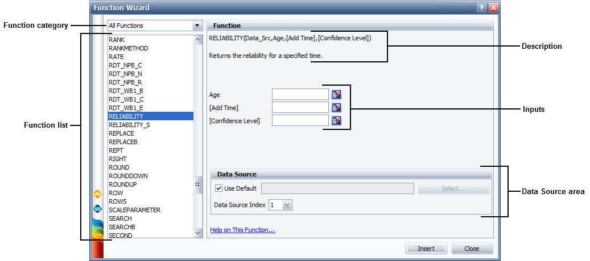Choose ROUNDUP from the function list

122,184
